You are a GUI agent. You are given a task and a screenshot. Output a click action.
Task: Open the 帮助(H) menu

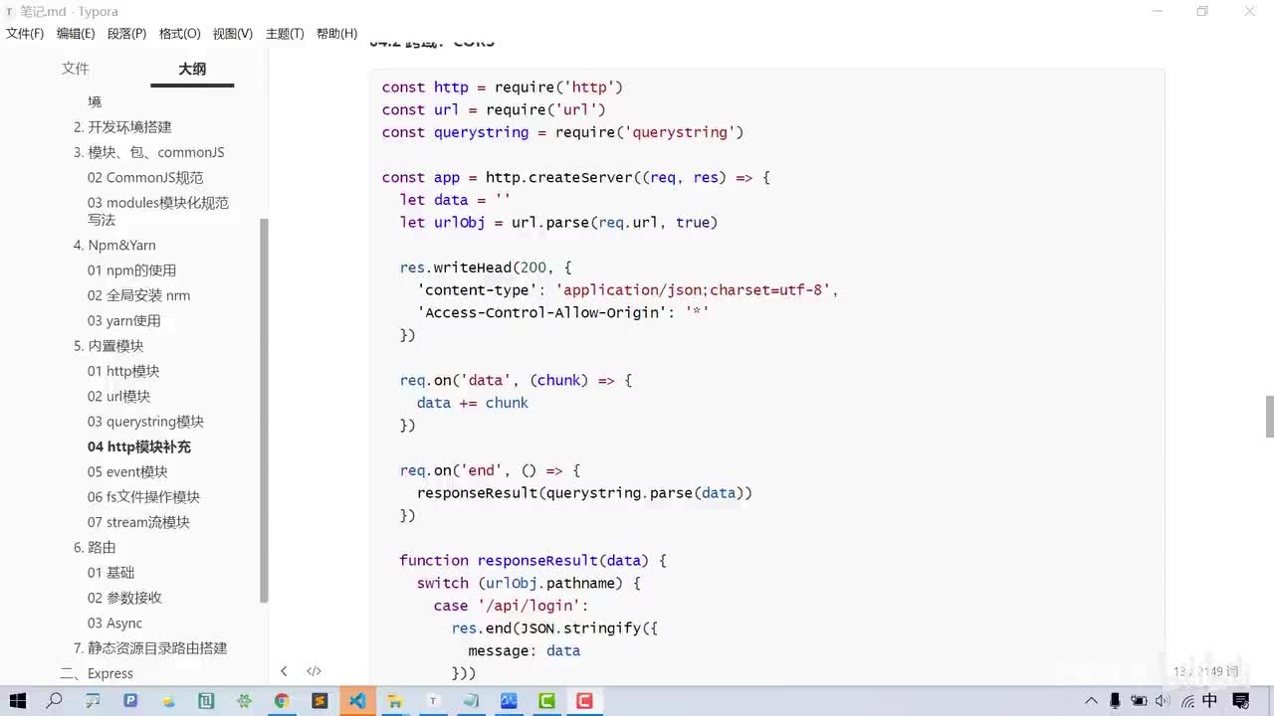336,34
